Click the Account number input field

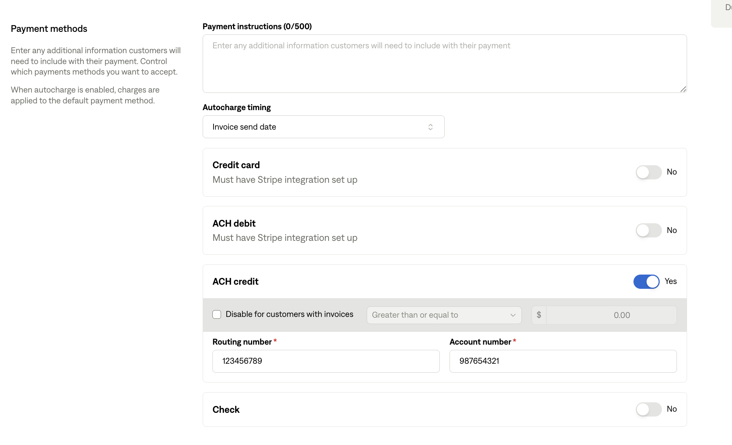click(x=563, y=361)
